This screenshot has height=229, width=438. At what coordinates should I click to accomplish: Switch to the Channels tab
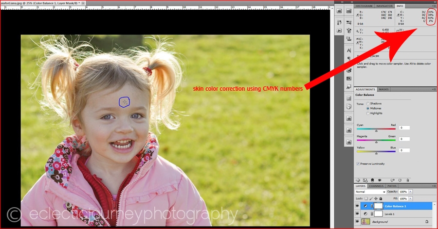pos(376,186)
